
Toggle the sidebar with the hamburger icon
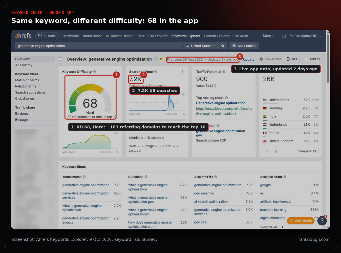coord(61,59)
